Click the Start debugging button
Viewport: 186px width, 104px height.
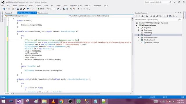tap(41, 9)
